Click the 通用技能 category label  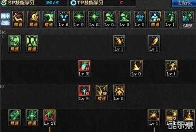point(5,19)
